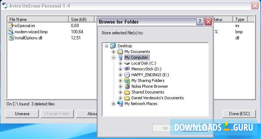The width and height of the screenshot is (261, 139).
Task: Click the Shared Documents folder icon
Action: [x=127, y=92]
